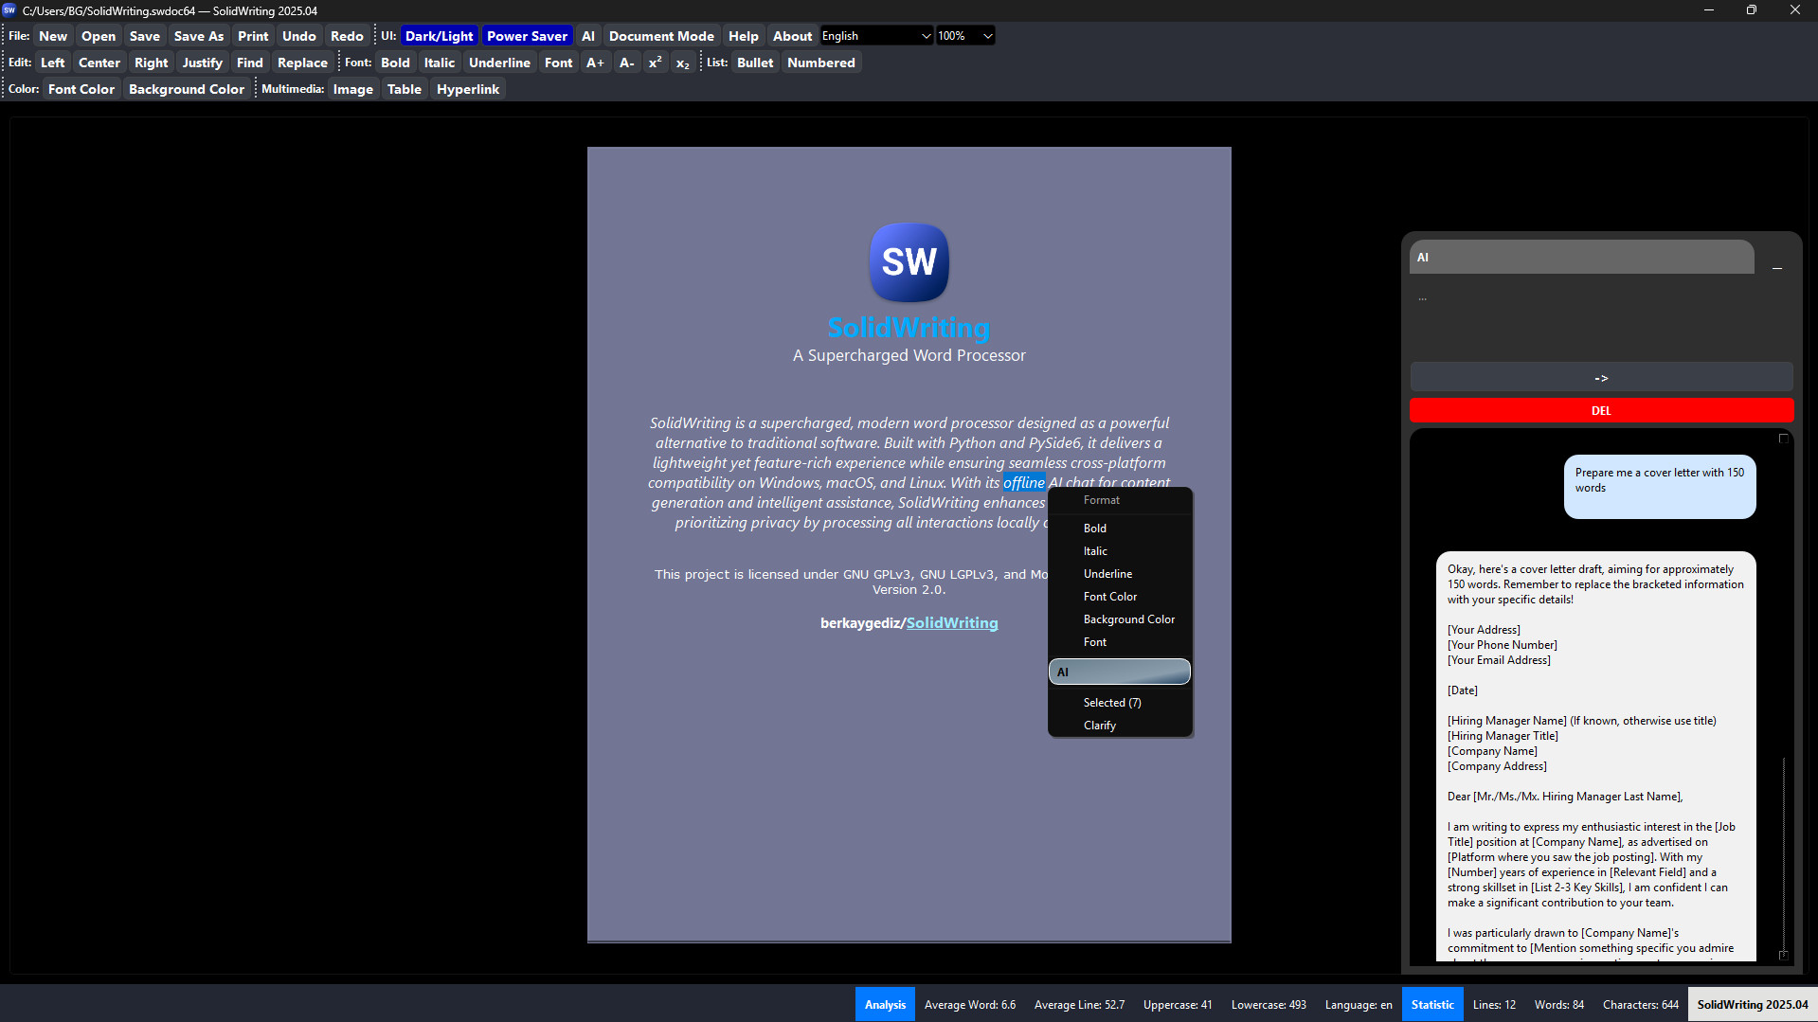Insert a Bullet list
1818x1022 pixels.
pyautogui.click(x=755, y=63)
